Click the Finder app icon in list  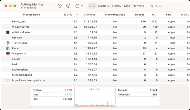click(8, 48)
